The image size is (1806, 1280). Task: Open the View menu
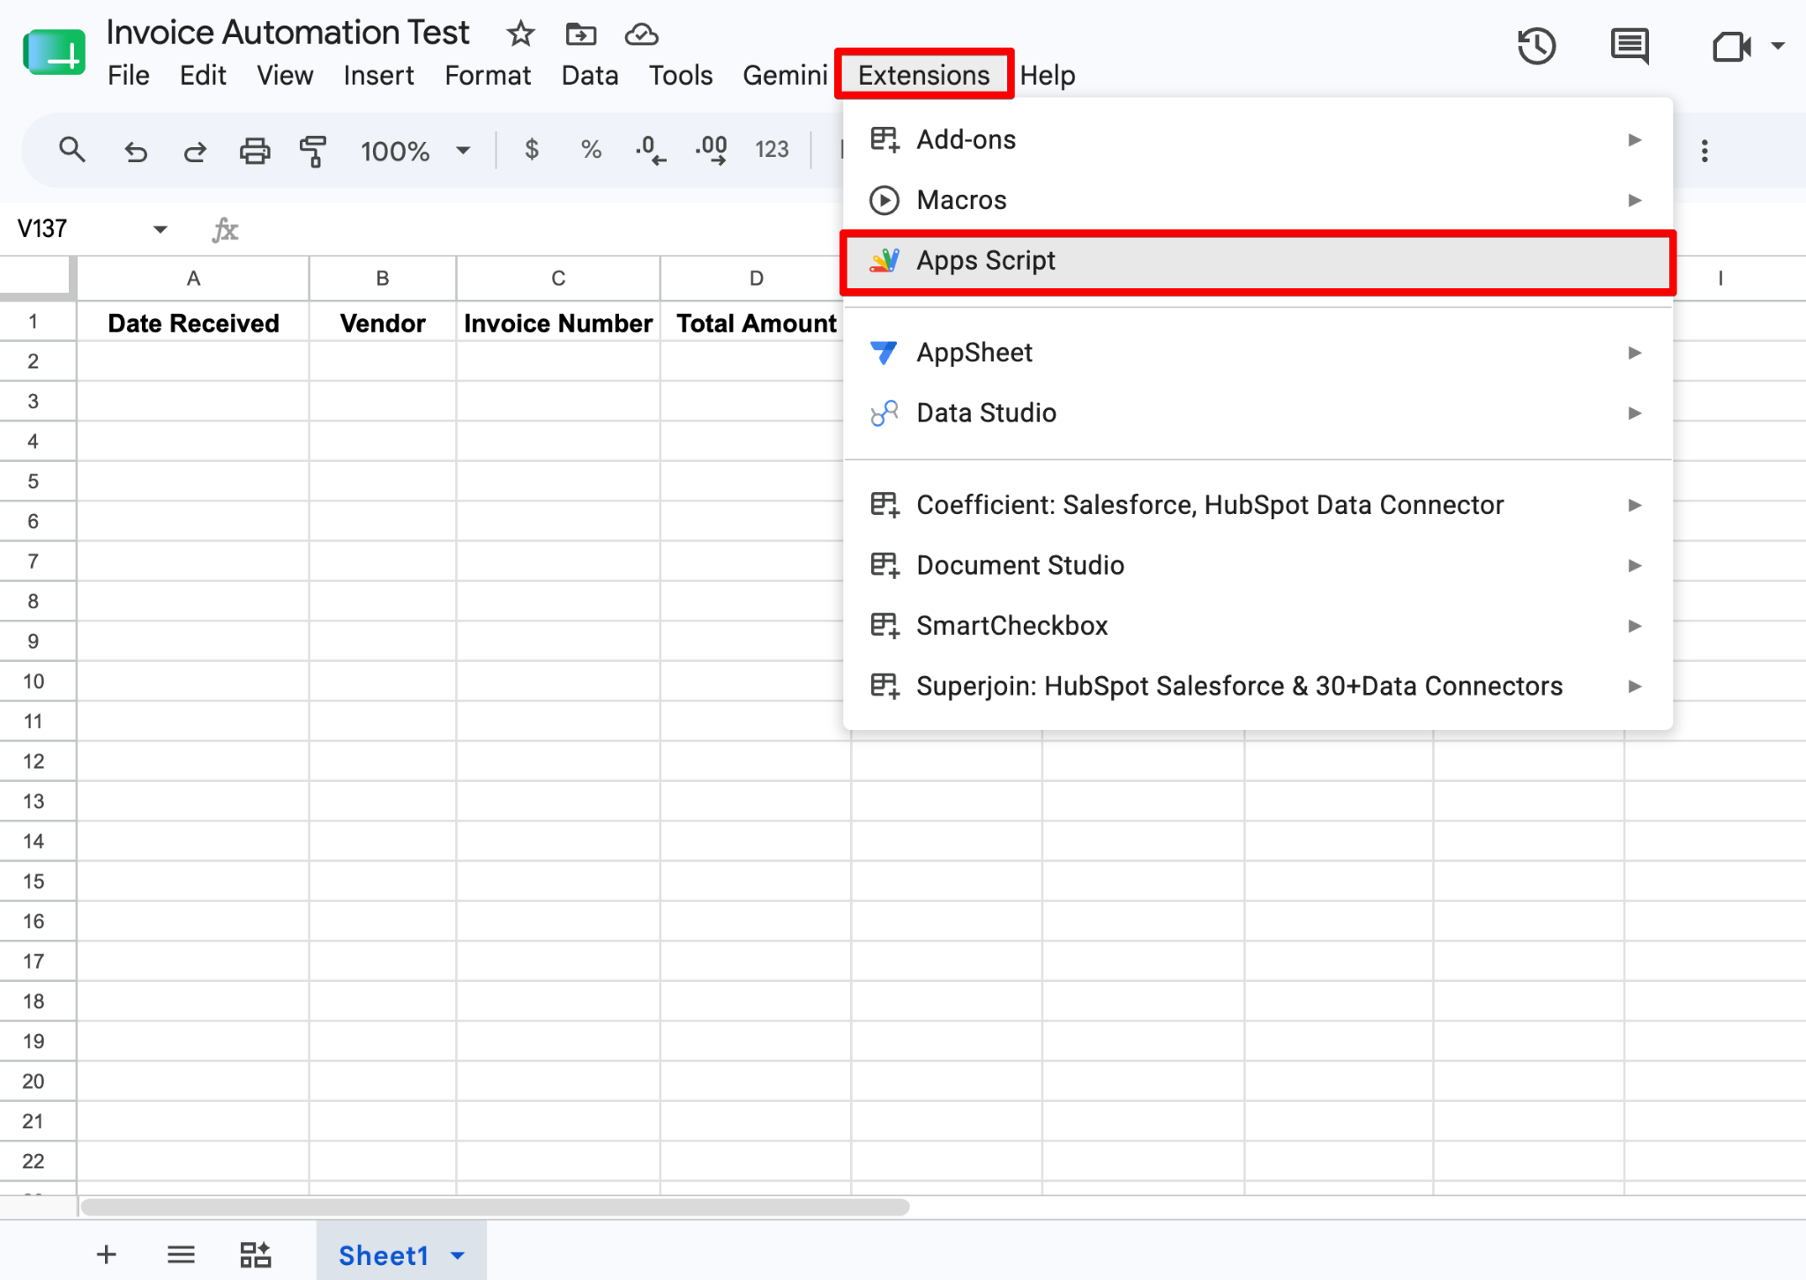coord(285,76)
